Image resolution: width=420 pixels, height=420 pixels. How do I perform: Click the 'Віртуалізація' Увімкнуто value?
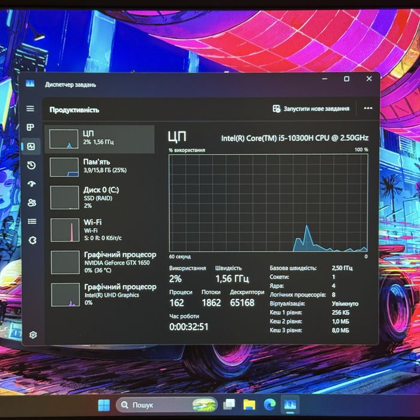(345, 304)
